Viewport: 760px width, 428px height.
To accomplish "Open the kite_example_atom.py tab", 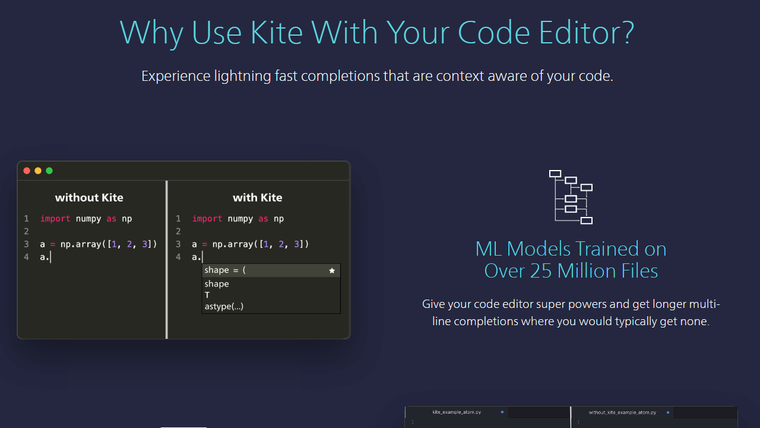I will [456, 412].
